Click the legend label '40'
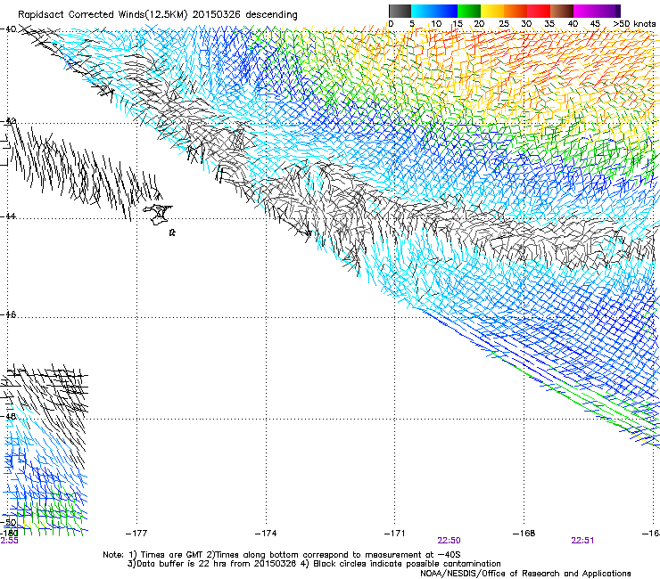Viewport: 660px width, 579px height. tap(573, 23)
